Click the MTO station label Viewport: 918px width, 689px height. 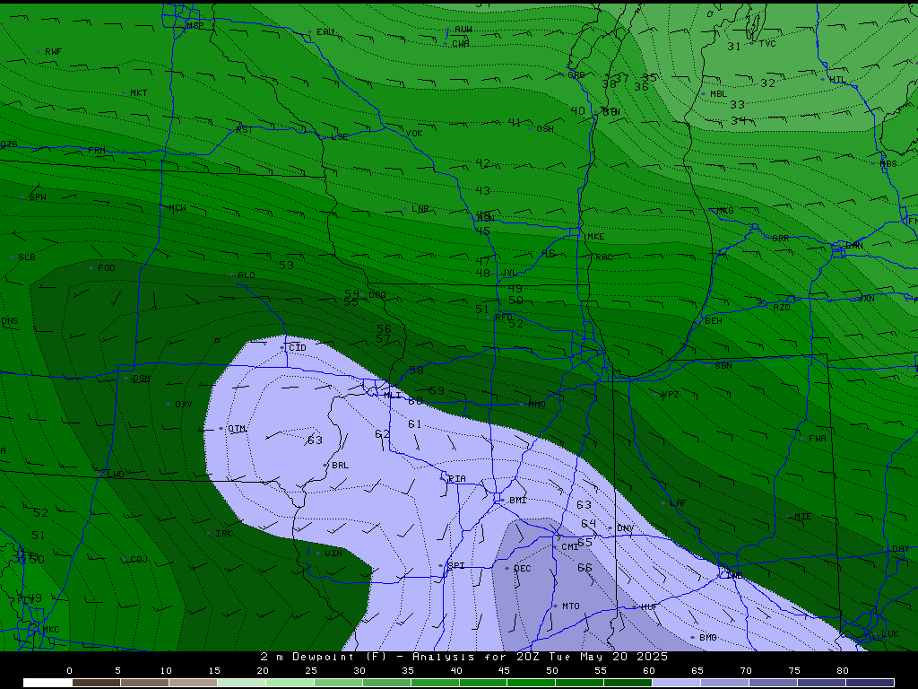(x=571, y=606)
